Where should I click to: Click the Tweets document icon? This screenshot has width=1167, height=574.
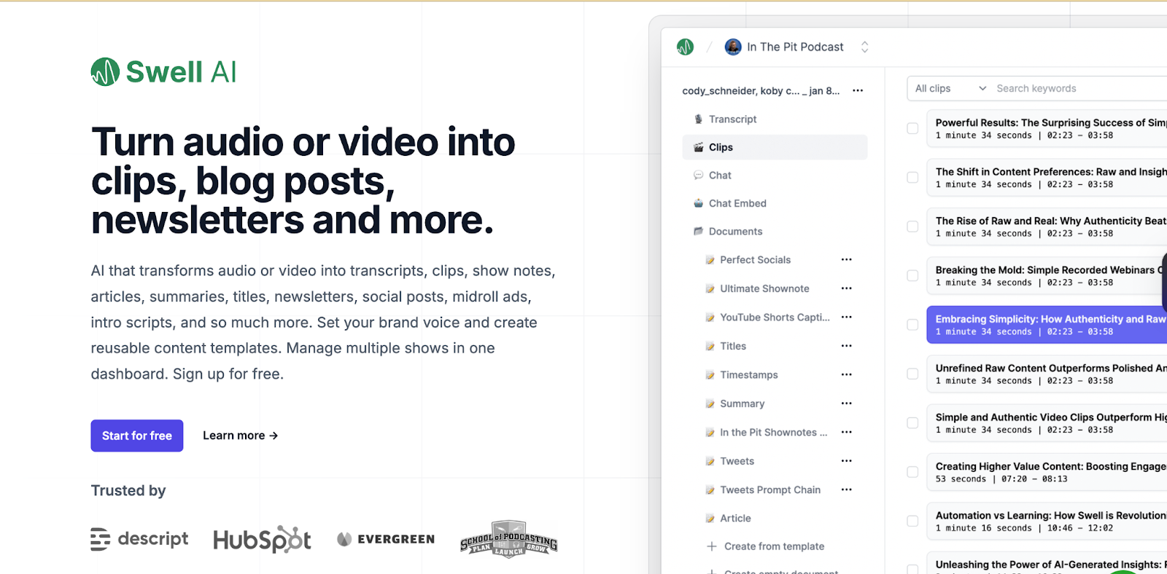tap(710, 461)
